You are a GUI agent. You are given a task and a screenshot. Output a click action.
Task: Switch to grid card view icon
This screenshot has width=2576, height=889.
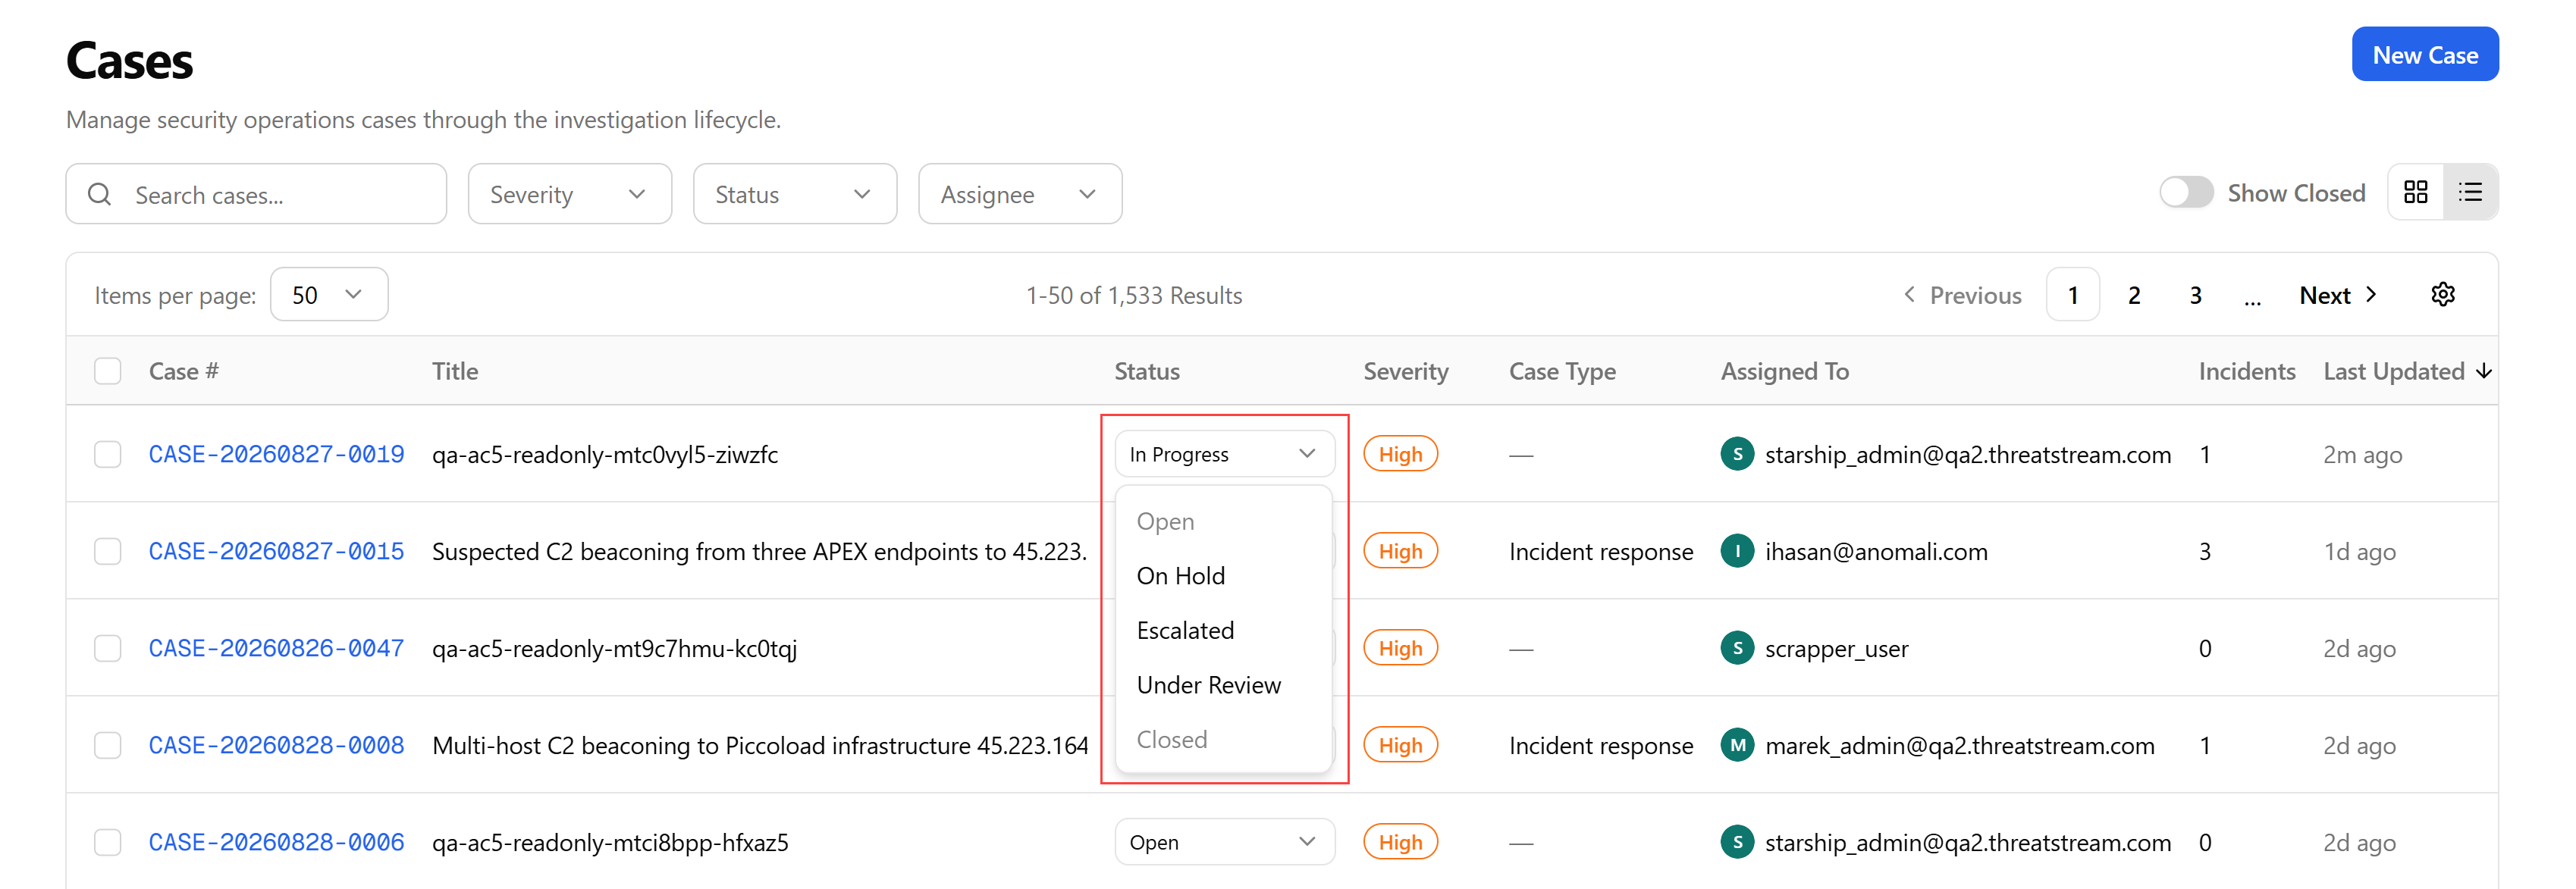point(2415,192)
